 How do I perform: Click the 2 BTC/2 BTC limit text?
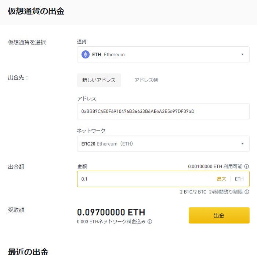tap(193, 192)
